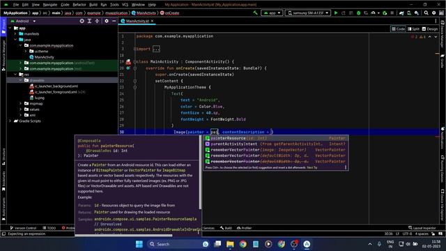446x251 pixels.
Task: Click the Stop square icon in toolbar
Action: (x=392, y=13)
